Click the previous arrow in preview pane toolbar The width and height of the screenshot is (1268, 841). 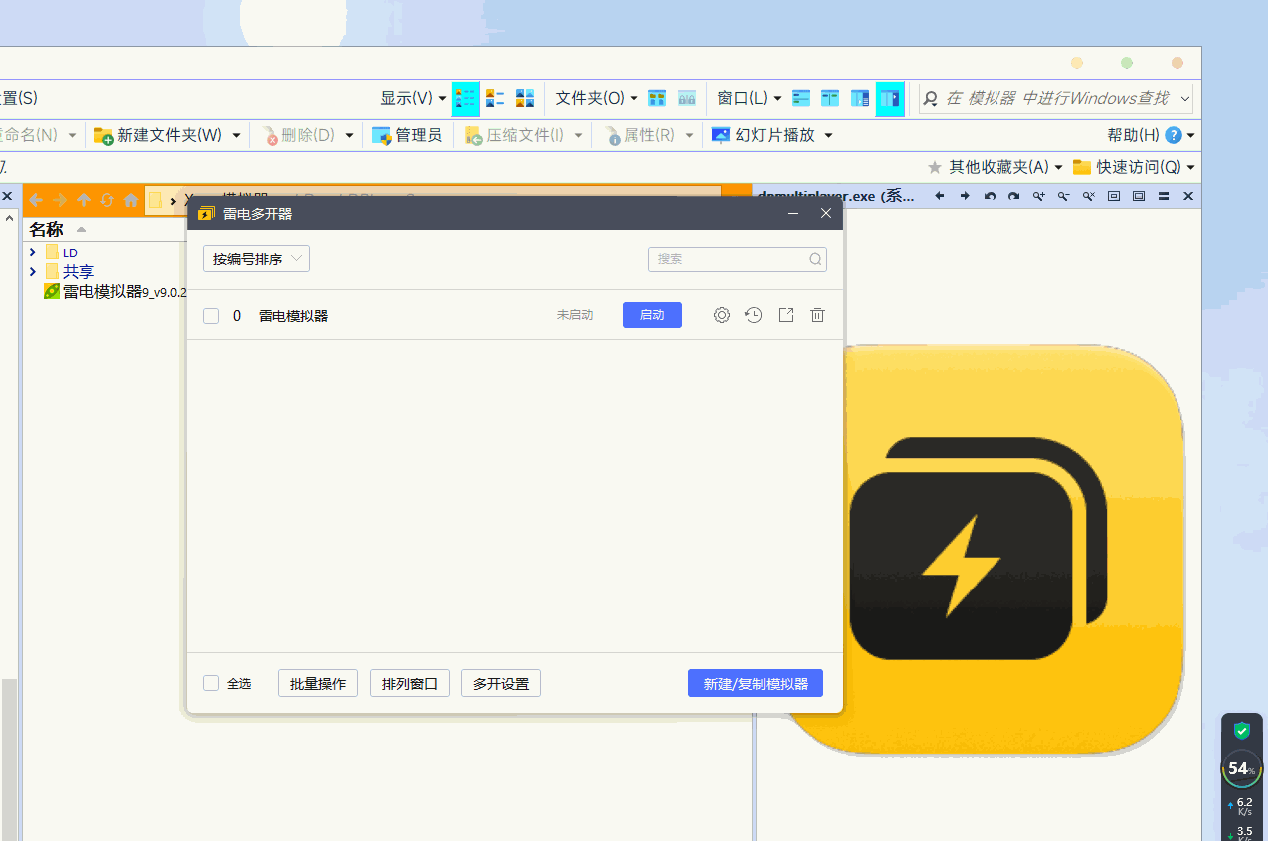940,196
